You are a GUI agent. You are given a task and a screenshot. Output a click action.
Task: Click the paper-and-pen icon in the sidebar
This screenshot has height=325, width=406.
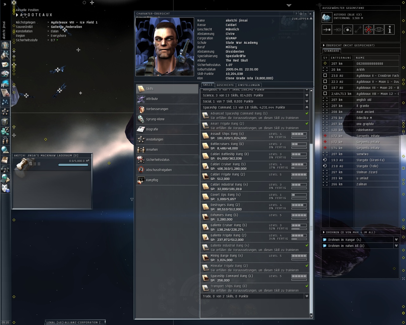click(x=5, y=93)
